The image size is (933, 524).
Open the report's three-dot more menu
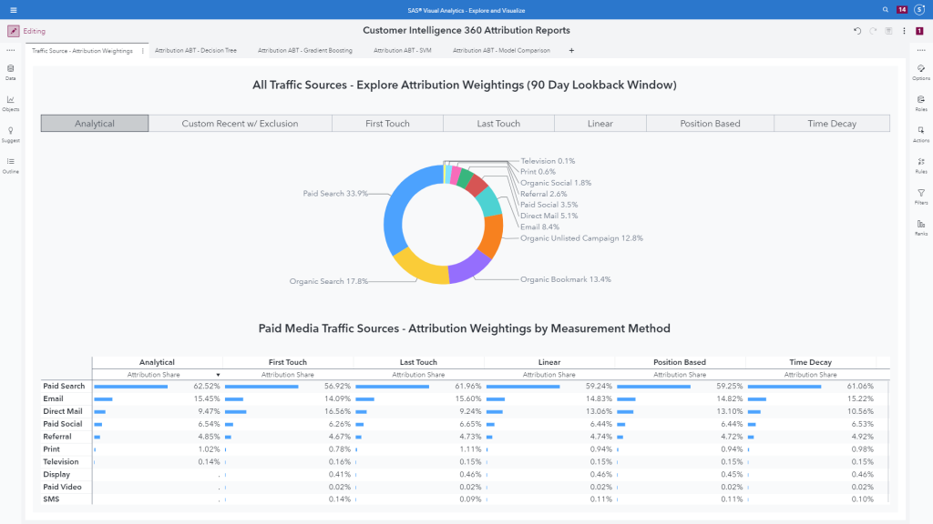click(904, 31)
